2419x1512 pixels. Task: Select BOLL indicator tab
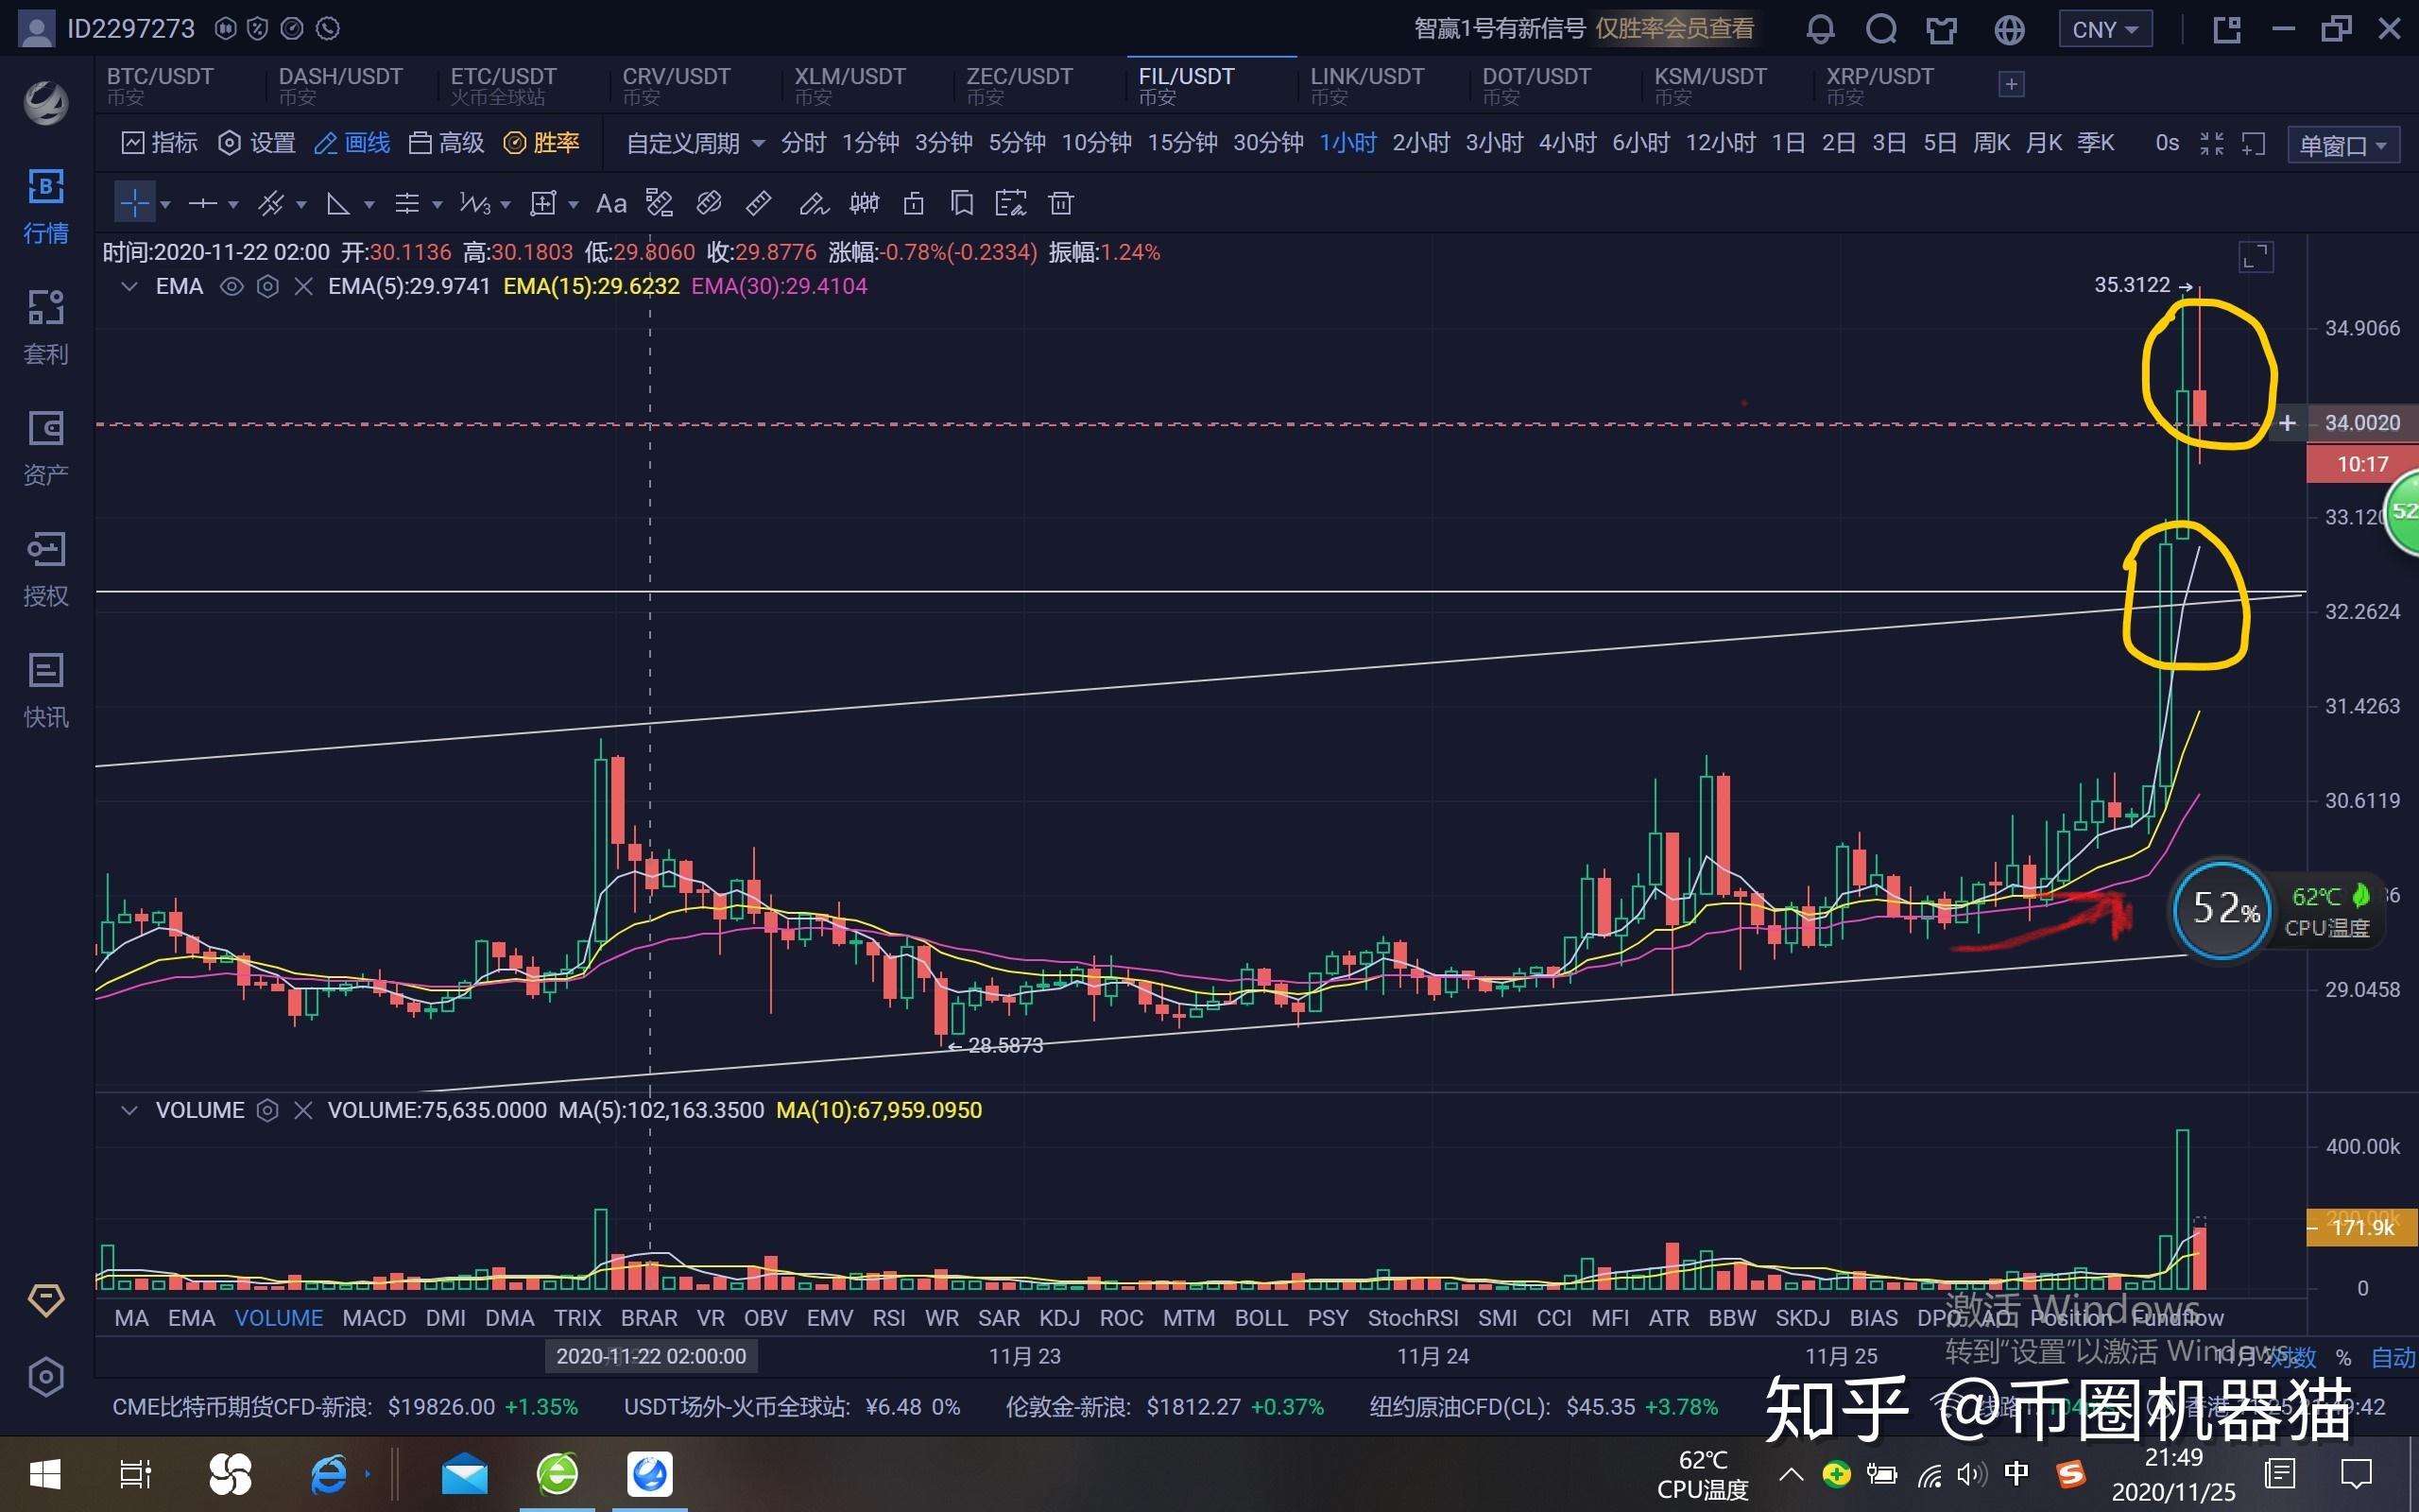1261,1318
